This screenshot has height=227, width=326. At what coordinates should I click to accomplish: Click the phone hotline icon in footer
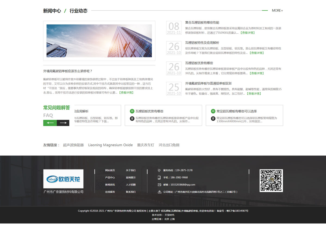tap(159, 170)
